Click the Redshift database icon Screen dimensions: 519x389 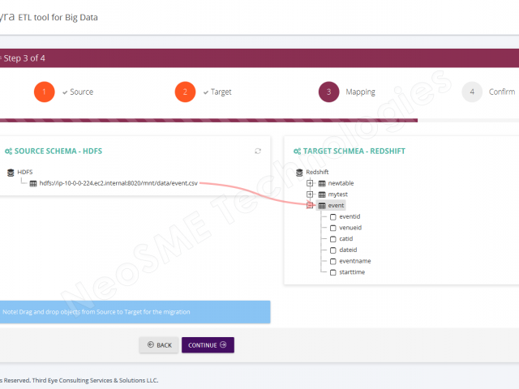(299, 172)
